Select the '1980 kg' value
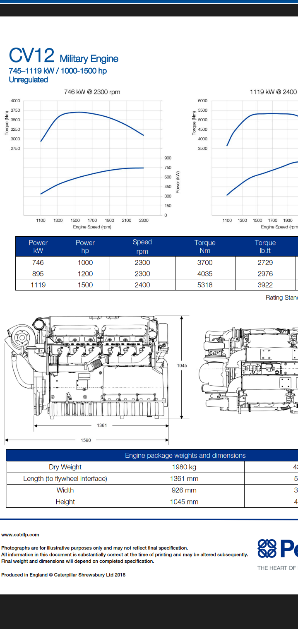Image resolution: width=298 pixels, height=629 pixels. pyautogui.click(x=184, y=467)
